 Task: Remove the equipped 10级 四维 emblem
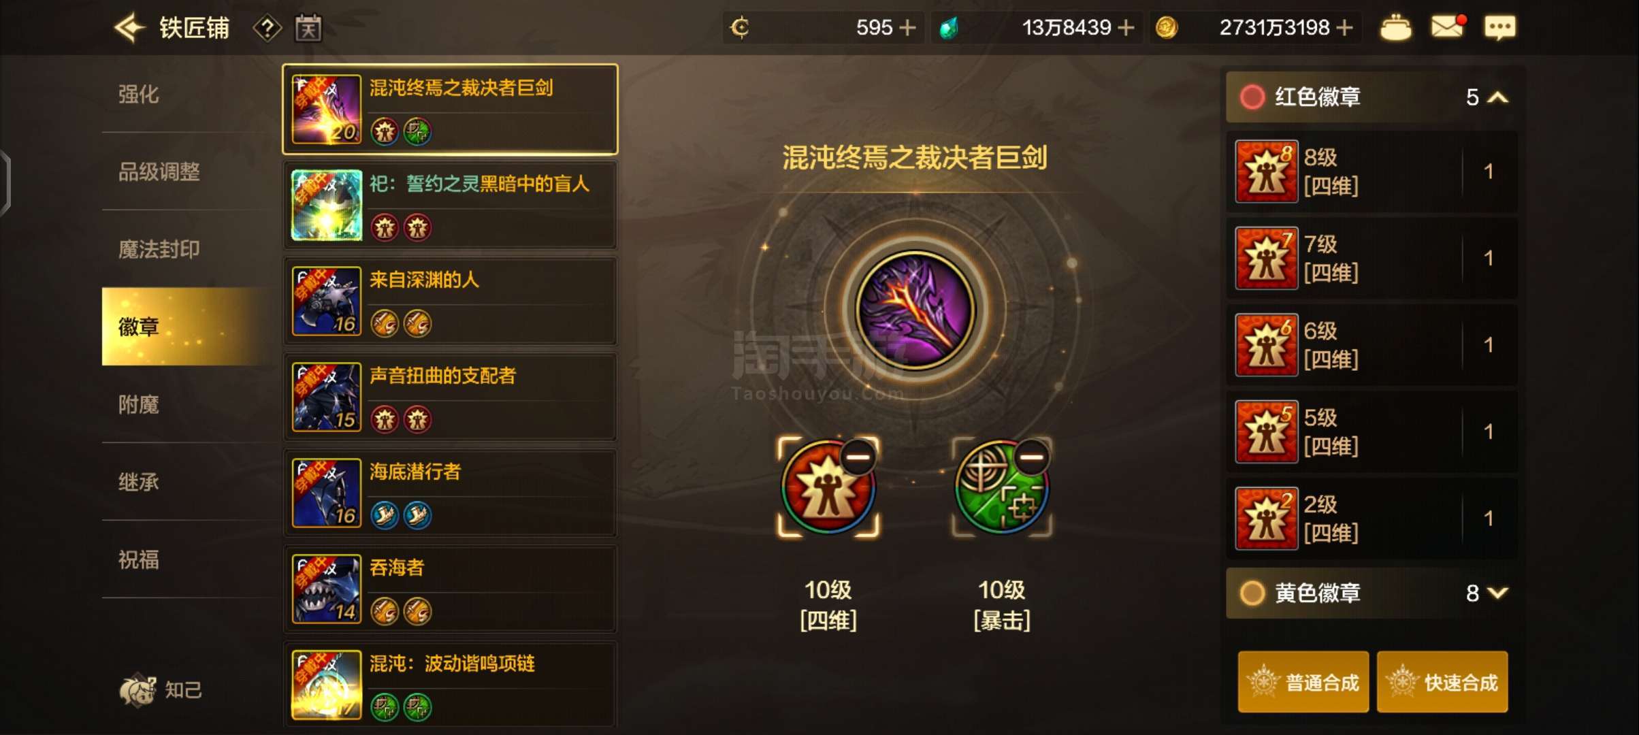858,457
